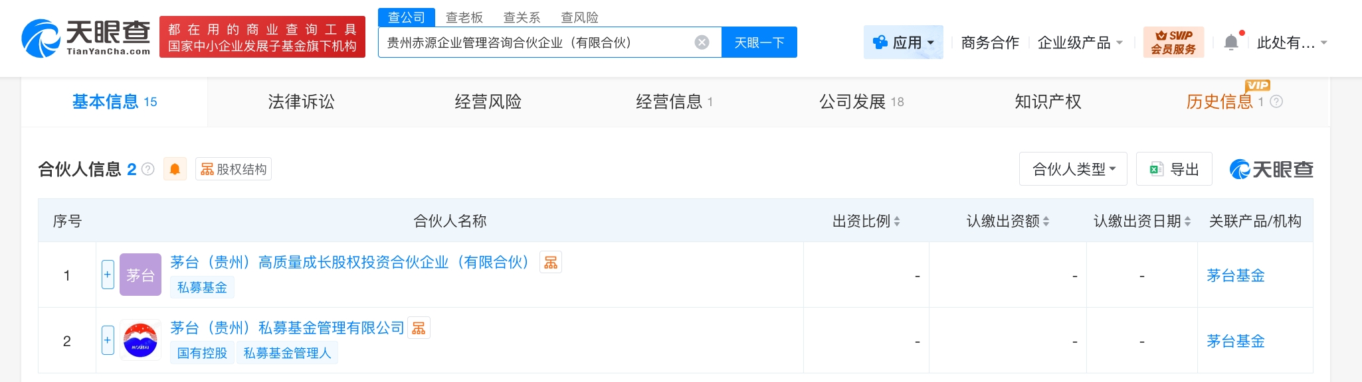Expand row 1 partner with plus button

pos(108,275)
